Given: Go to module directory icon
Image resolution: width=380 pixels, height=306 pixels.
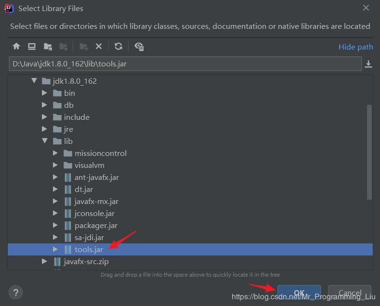Looking at the screenshot, I should [x=63, y=47].
